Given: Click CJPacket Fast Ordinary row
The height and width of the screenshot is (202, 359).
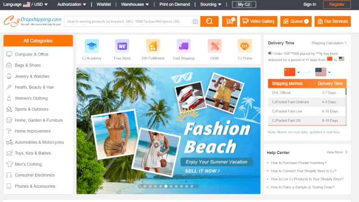Looking at the screenshot, I should point(306,102).
